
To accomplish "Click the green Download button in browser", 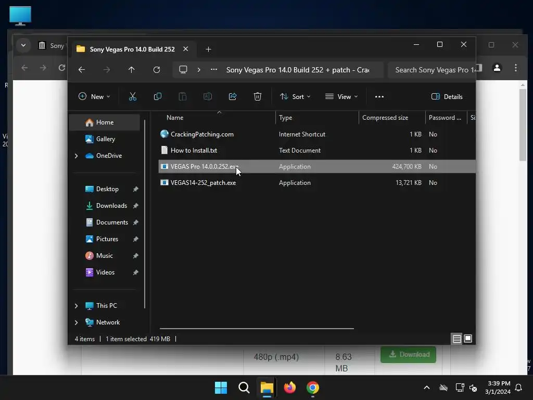I will point(408,354).
